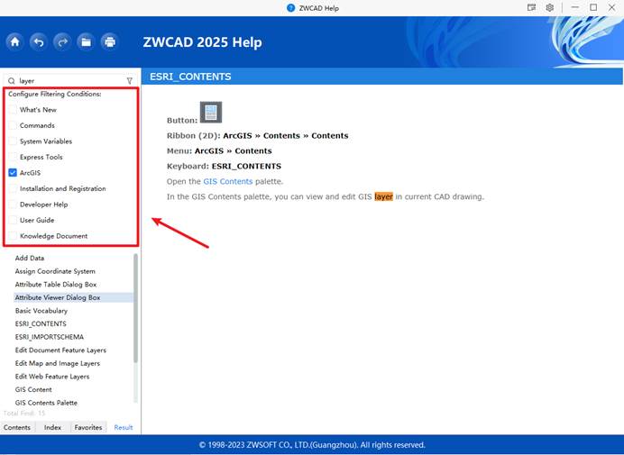Viewport: 624px width, 455px height.
Task: Click the ESRI_CONTENTS button image
Action: pyautogui.click(x=210, y=113)
